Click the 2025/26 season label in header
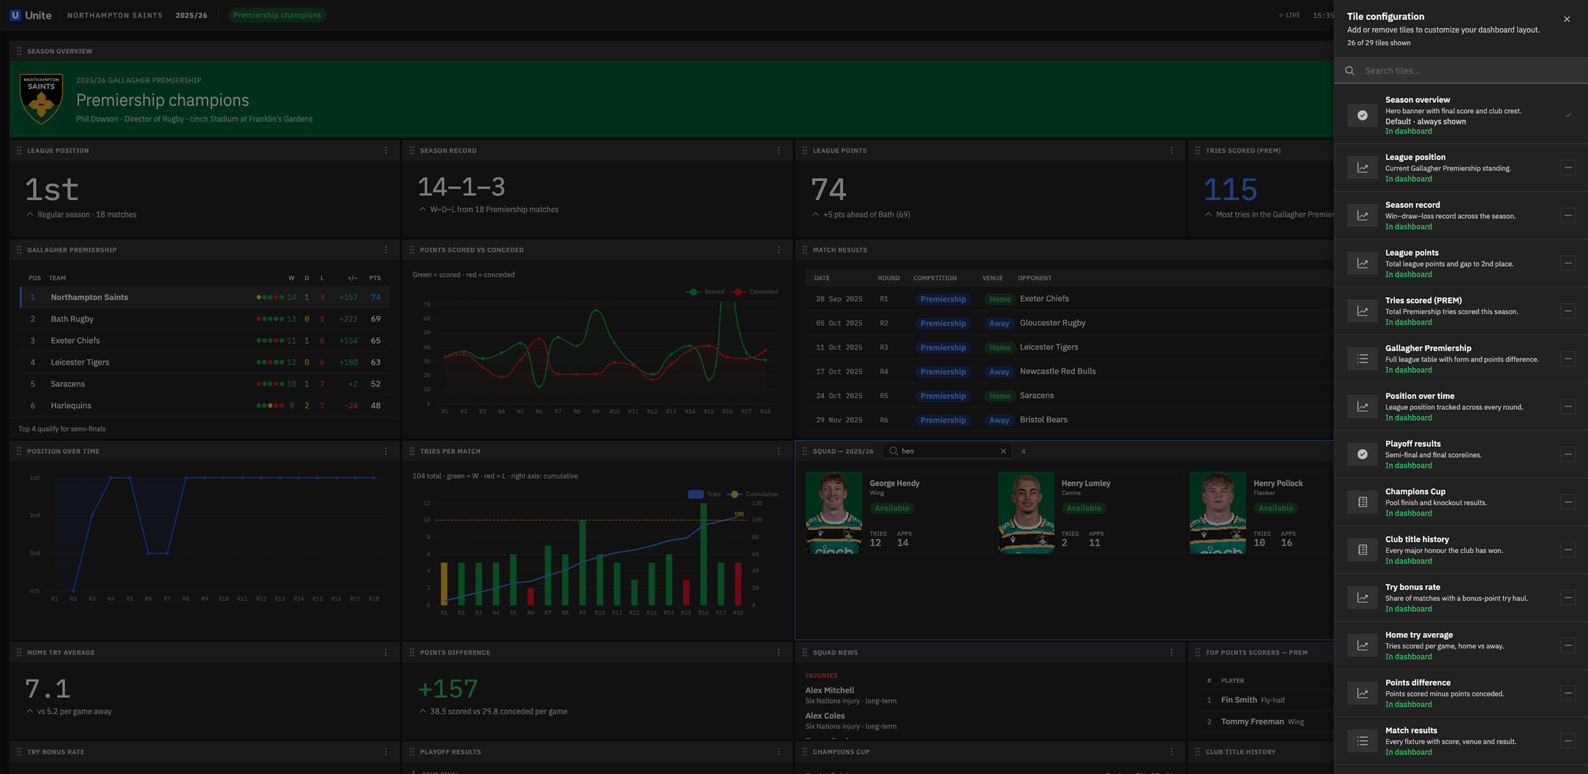Image resolution: width=1588 pixels, height=774 pixels. (191, 15)
